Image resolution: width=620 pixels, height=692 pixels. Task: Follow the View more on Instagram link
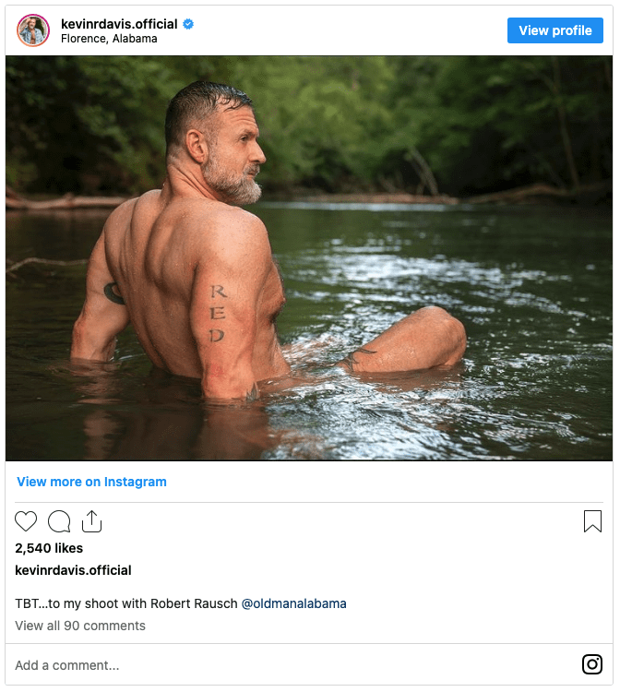pyautogui.click(x=91, y=482)
